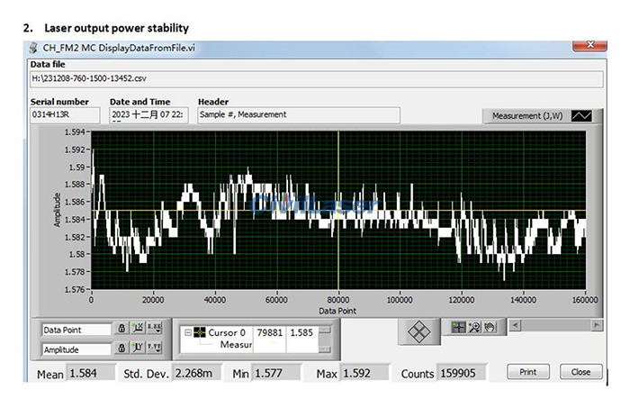The height and width of the screenshot is (408, 630).
Task: Click the X-axis autoscale icon
Action: point(138,331)
